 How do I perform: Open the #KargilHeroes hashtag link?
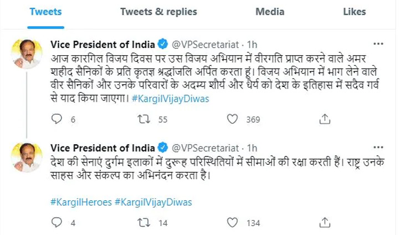click(x=80, y=202)
